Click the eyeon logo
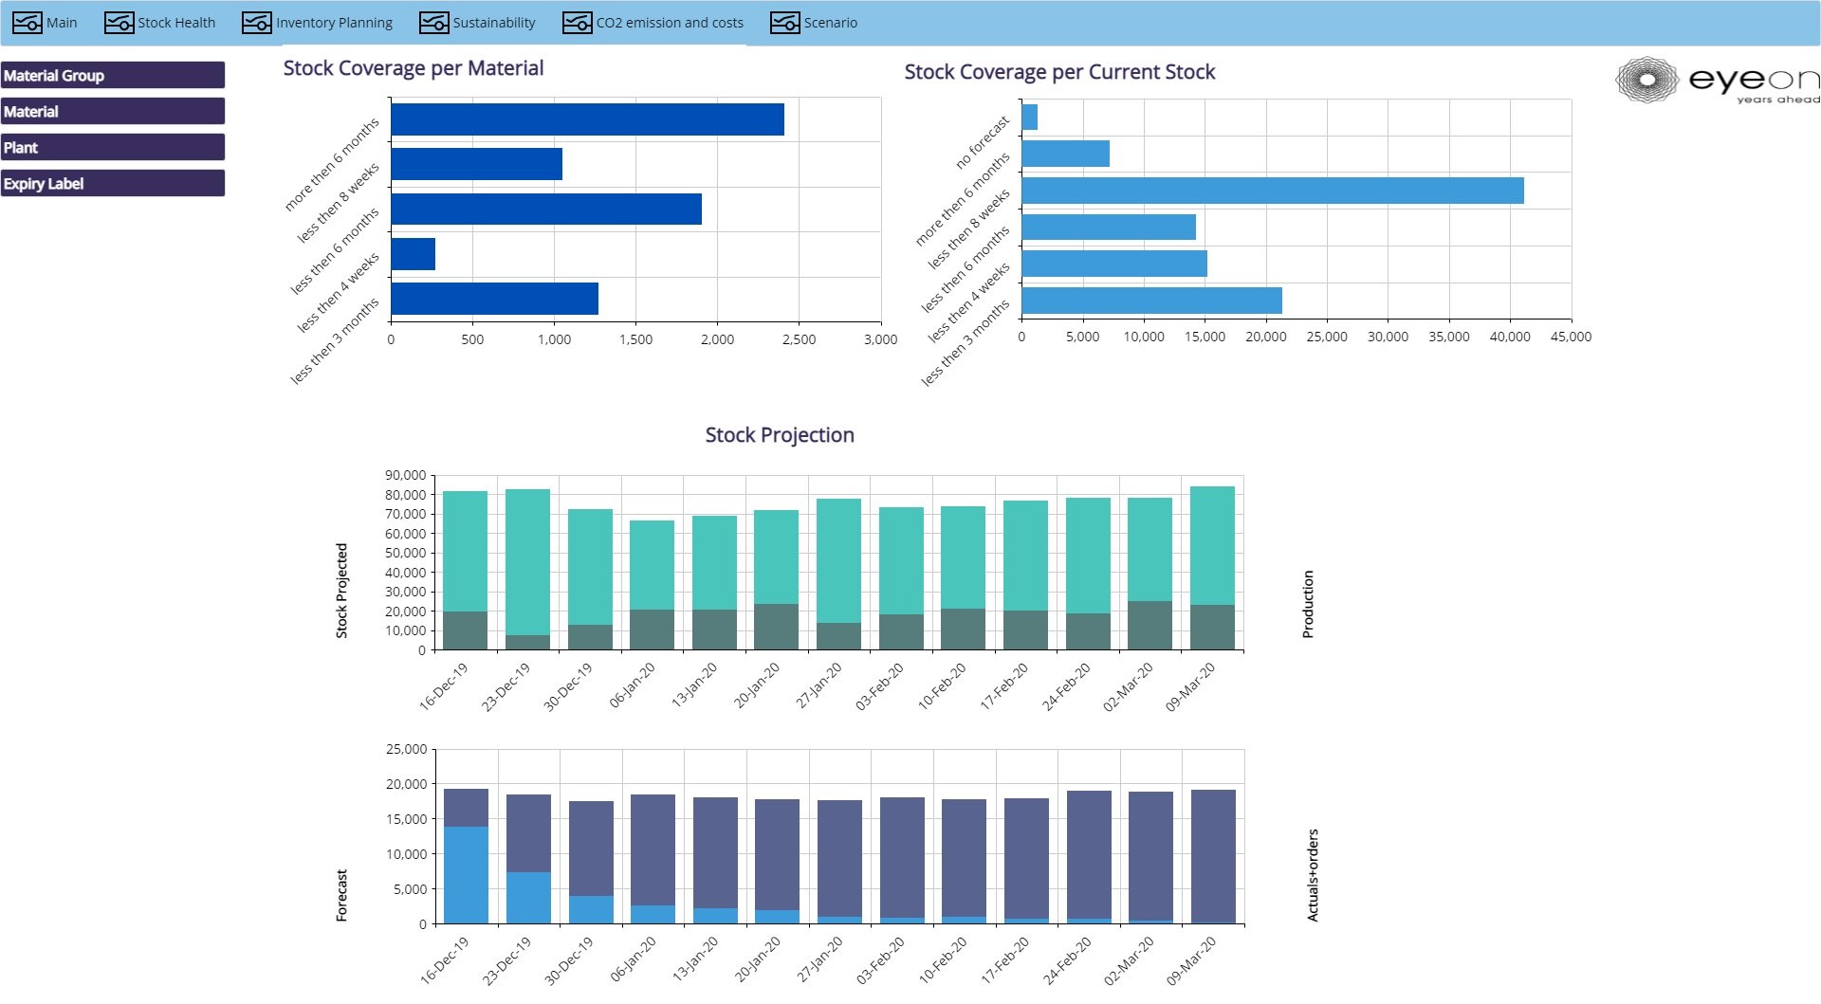1821x1004 pixels. [x=1716, y=81]
